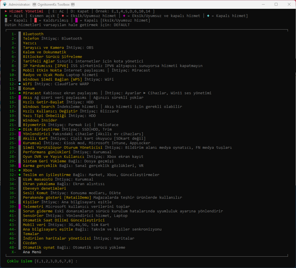Viewport: 296px width, 268px height.
Task: Click the Performans günlükleri entry
Action: 47,152
